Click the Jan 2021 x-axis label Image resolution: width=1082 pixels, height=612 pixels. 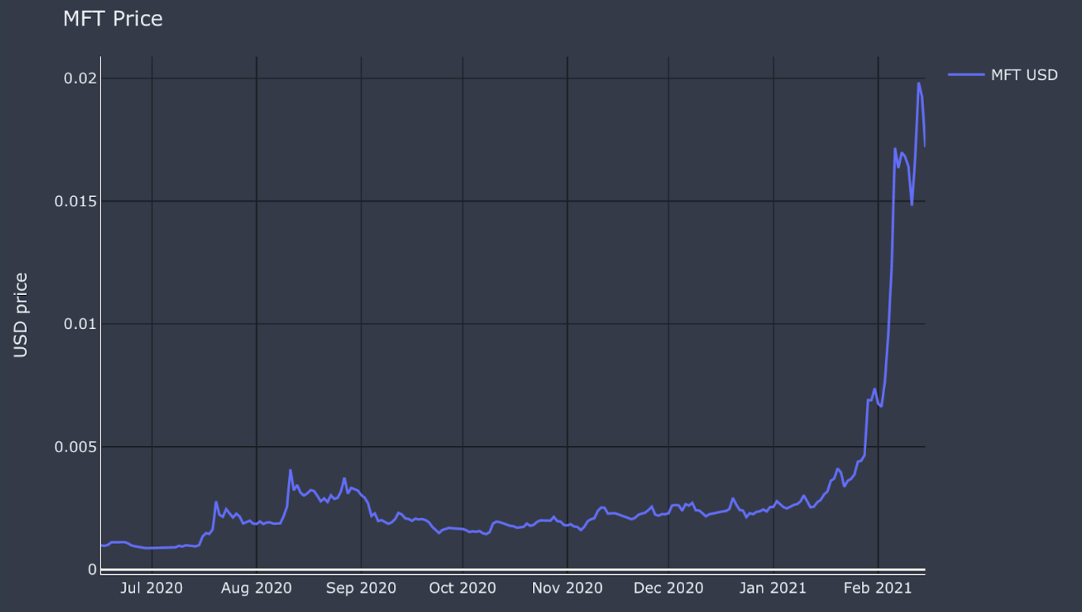(x=774, y=588)
